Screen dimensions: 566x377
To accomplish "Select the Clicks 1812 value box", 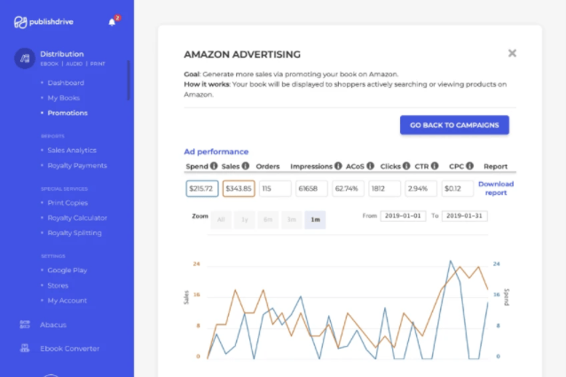I will (384, 189).
